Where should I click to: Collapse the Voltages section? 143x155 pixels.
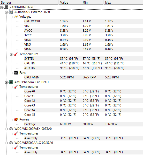click(x=11, y=17)
